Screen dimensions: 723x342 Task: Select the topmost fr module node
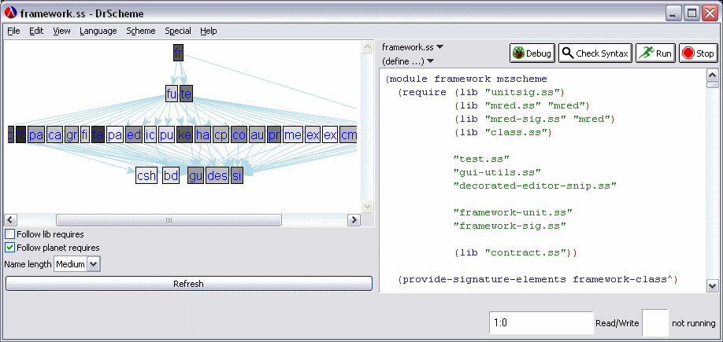(179, 53)
